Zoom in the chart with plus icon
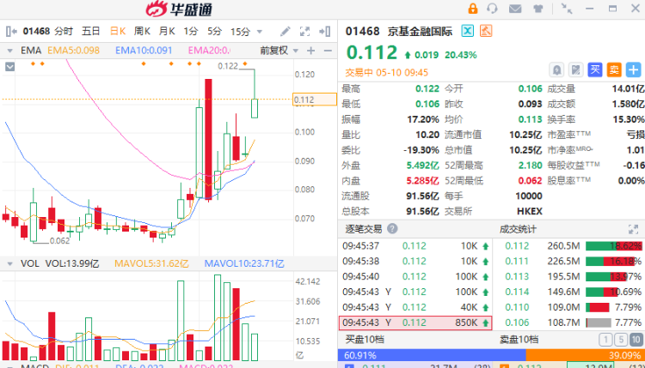Screen dimensions: 645x368 pos(311,51)
